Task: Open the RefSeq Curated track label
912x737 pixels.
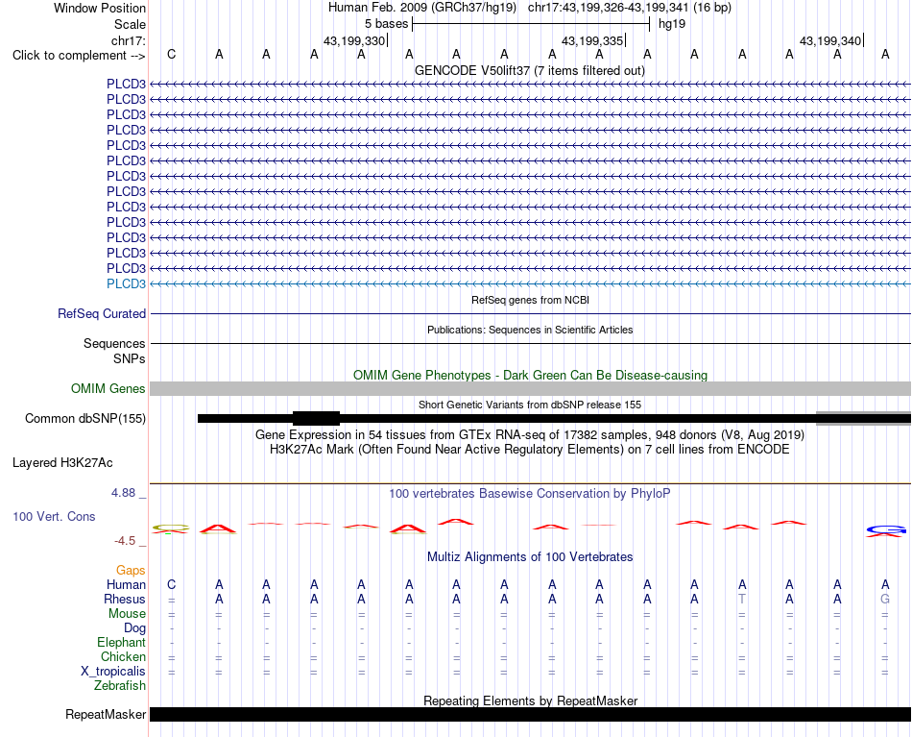Action: pos(101,313)
